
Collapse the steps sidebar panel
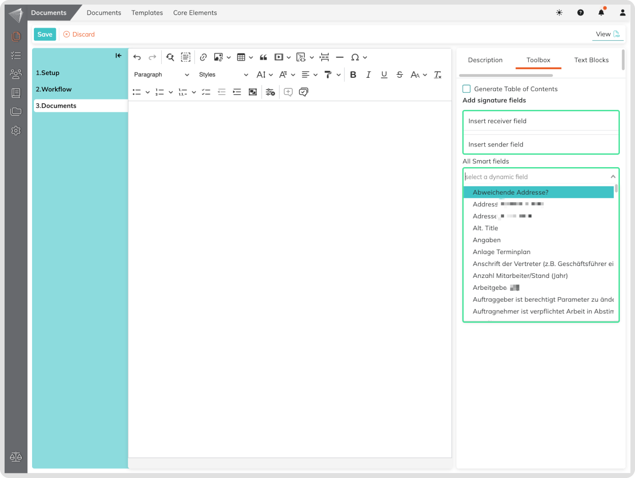coord(118,55)
